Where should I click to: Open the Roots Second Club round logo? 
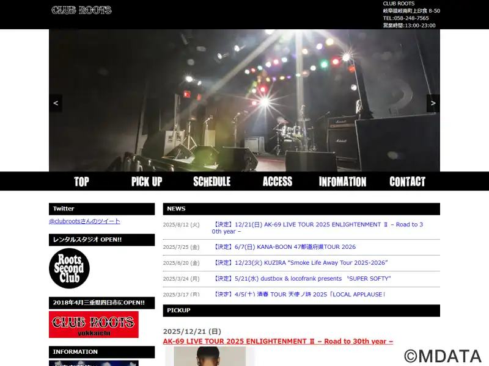click(69, 268)
